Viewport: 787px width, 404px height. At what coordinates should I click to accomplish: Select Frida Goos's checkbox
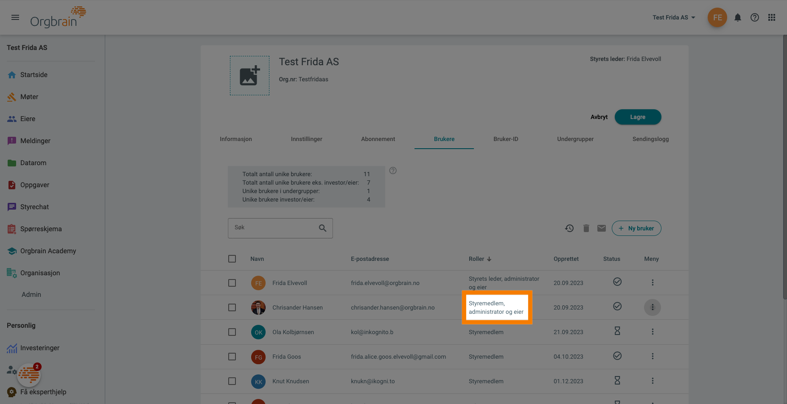(232, 357)
